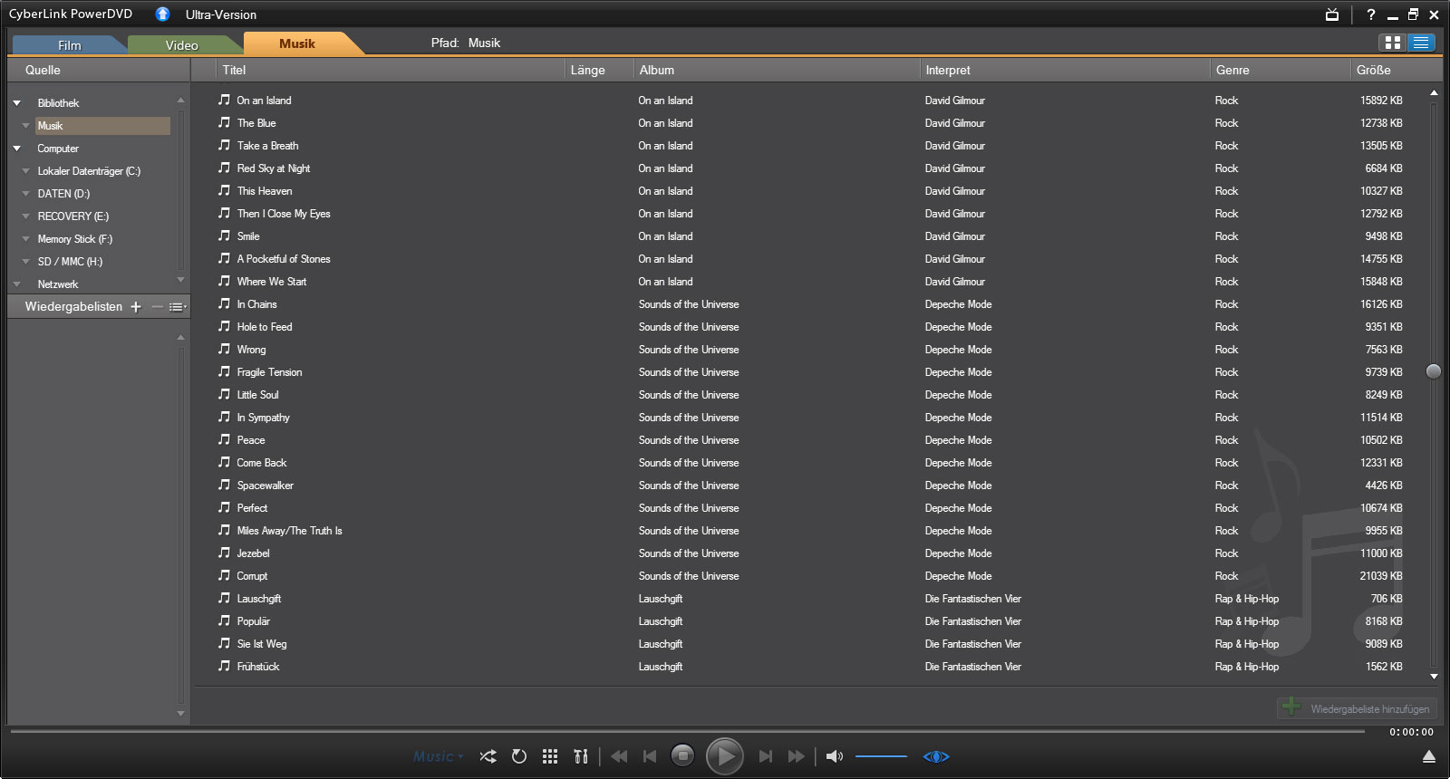The image size is (1450, 779).
Task: Sort by the Größe column header
Action: coord(1396,70)
